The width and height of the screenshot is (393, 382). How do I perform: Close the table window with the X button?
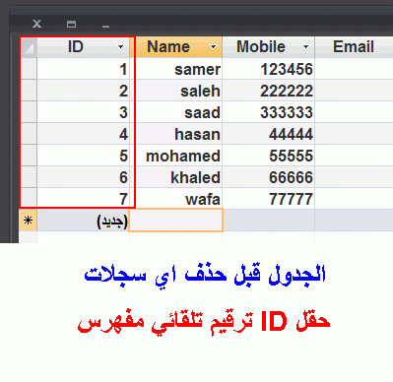click(36, 24)
